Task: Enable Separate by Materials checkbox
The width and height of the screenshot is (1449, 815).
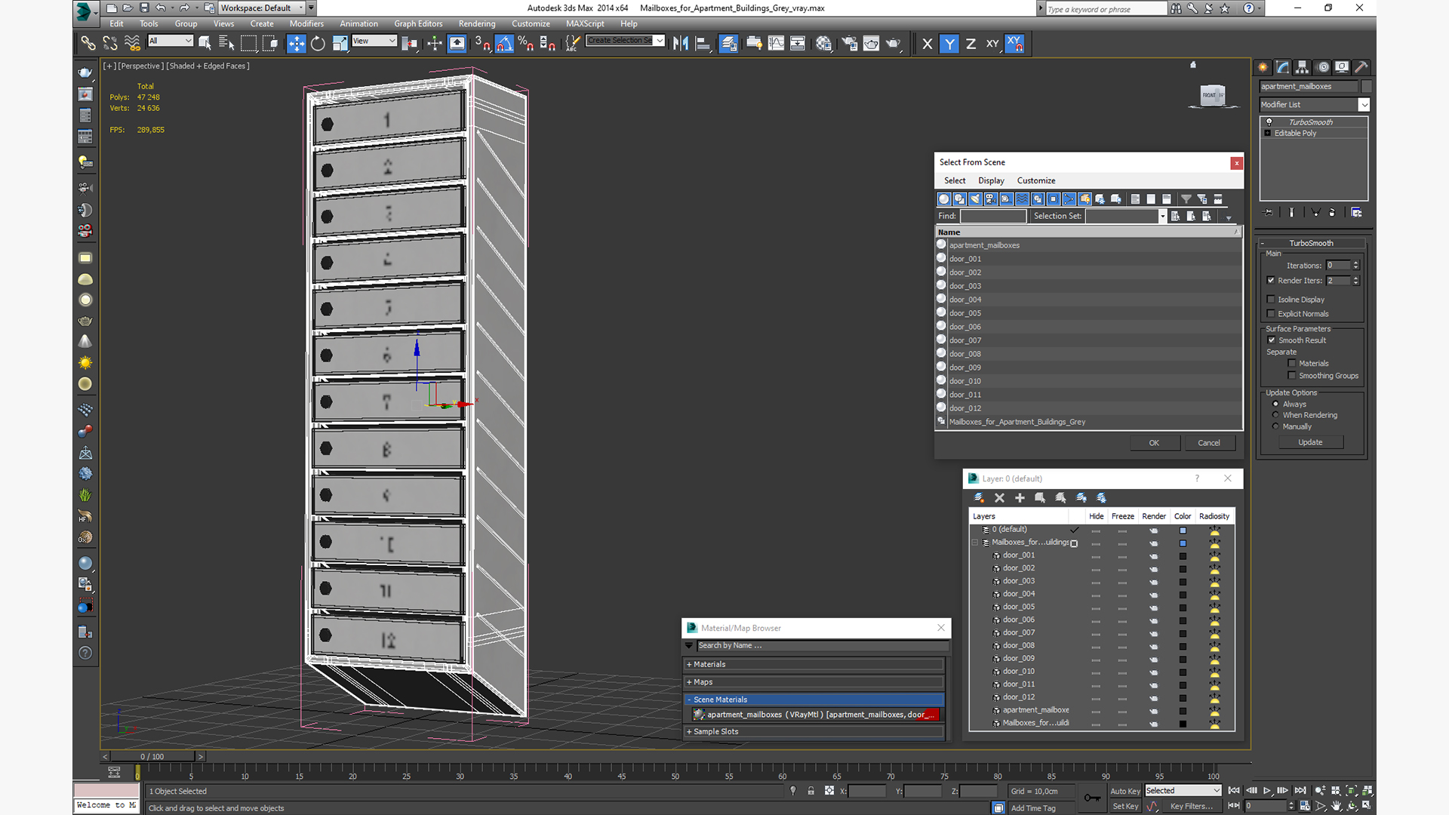Action: point(1292,364)
